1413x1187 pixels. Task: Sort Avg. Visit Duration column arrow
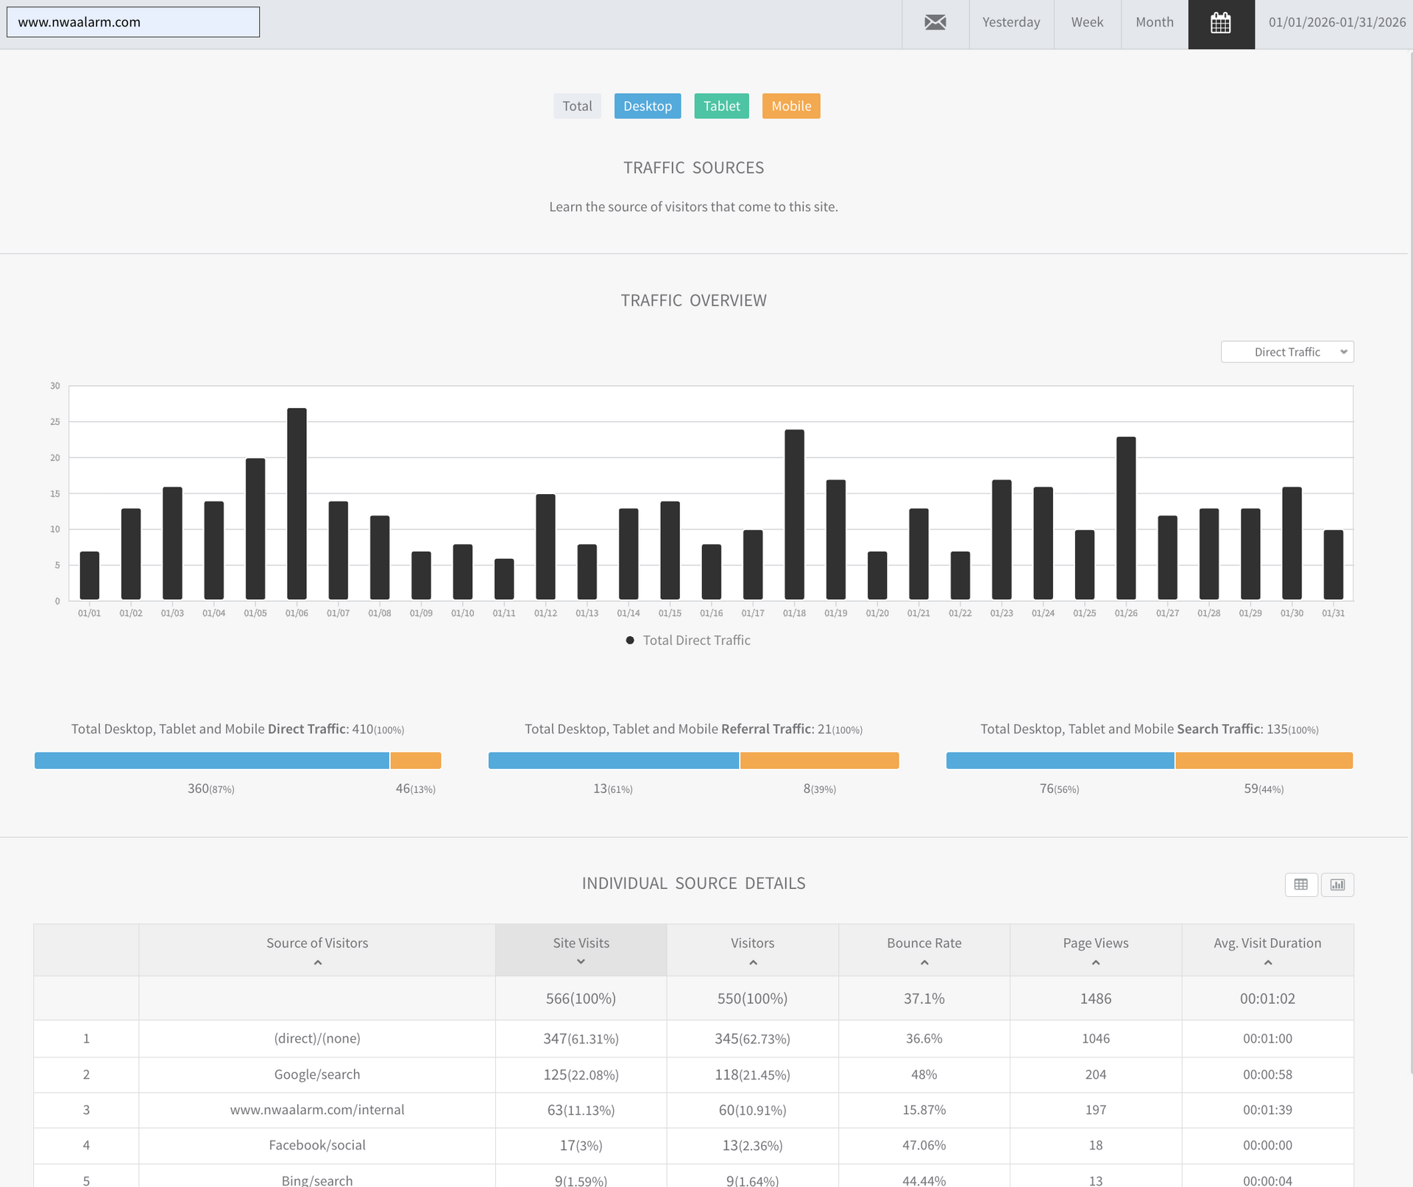(x=1267, y=962)
